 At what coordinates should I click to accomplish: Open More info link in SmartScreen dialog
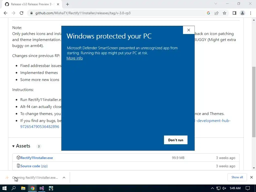[x=74, y=58]
